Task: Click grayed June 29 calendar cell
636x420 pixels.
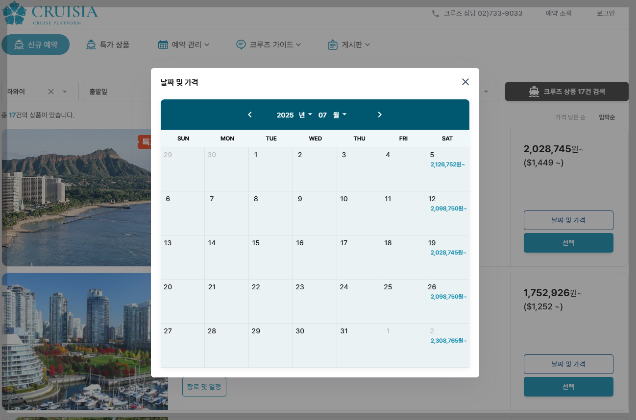Action: coord(183,169)
